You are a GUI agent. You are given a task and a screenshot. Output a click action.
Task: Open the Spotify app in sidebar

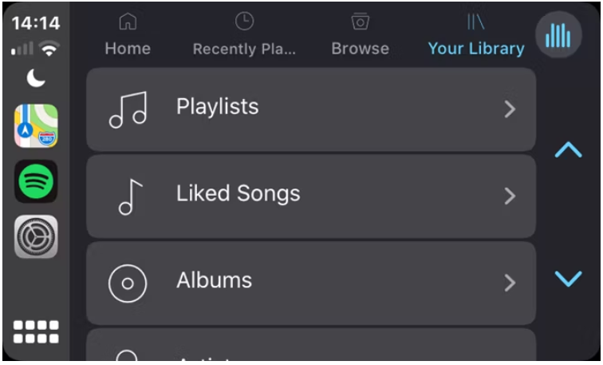pos(36,181)
